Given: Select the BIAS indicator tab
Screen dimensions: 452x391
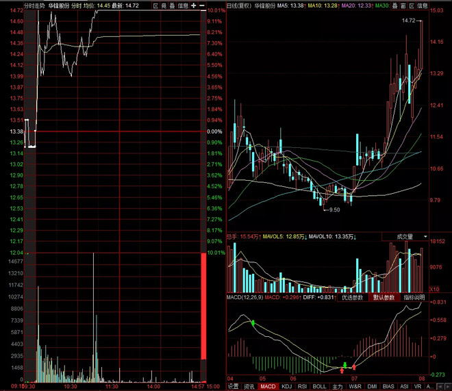Looking at the screenshot, I should (x=388, y=386).
